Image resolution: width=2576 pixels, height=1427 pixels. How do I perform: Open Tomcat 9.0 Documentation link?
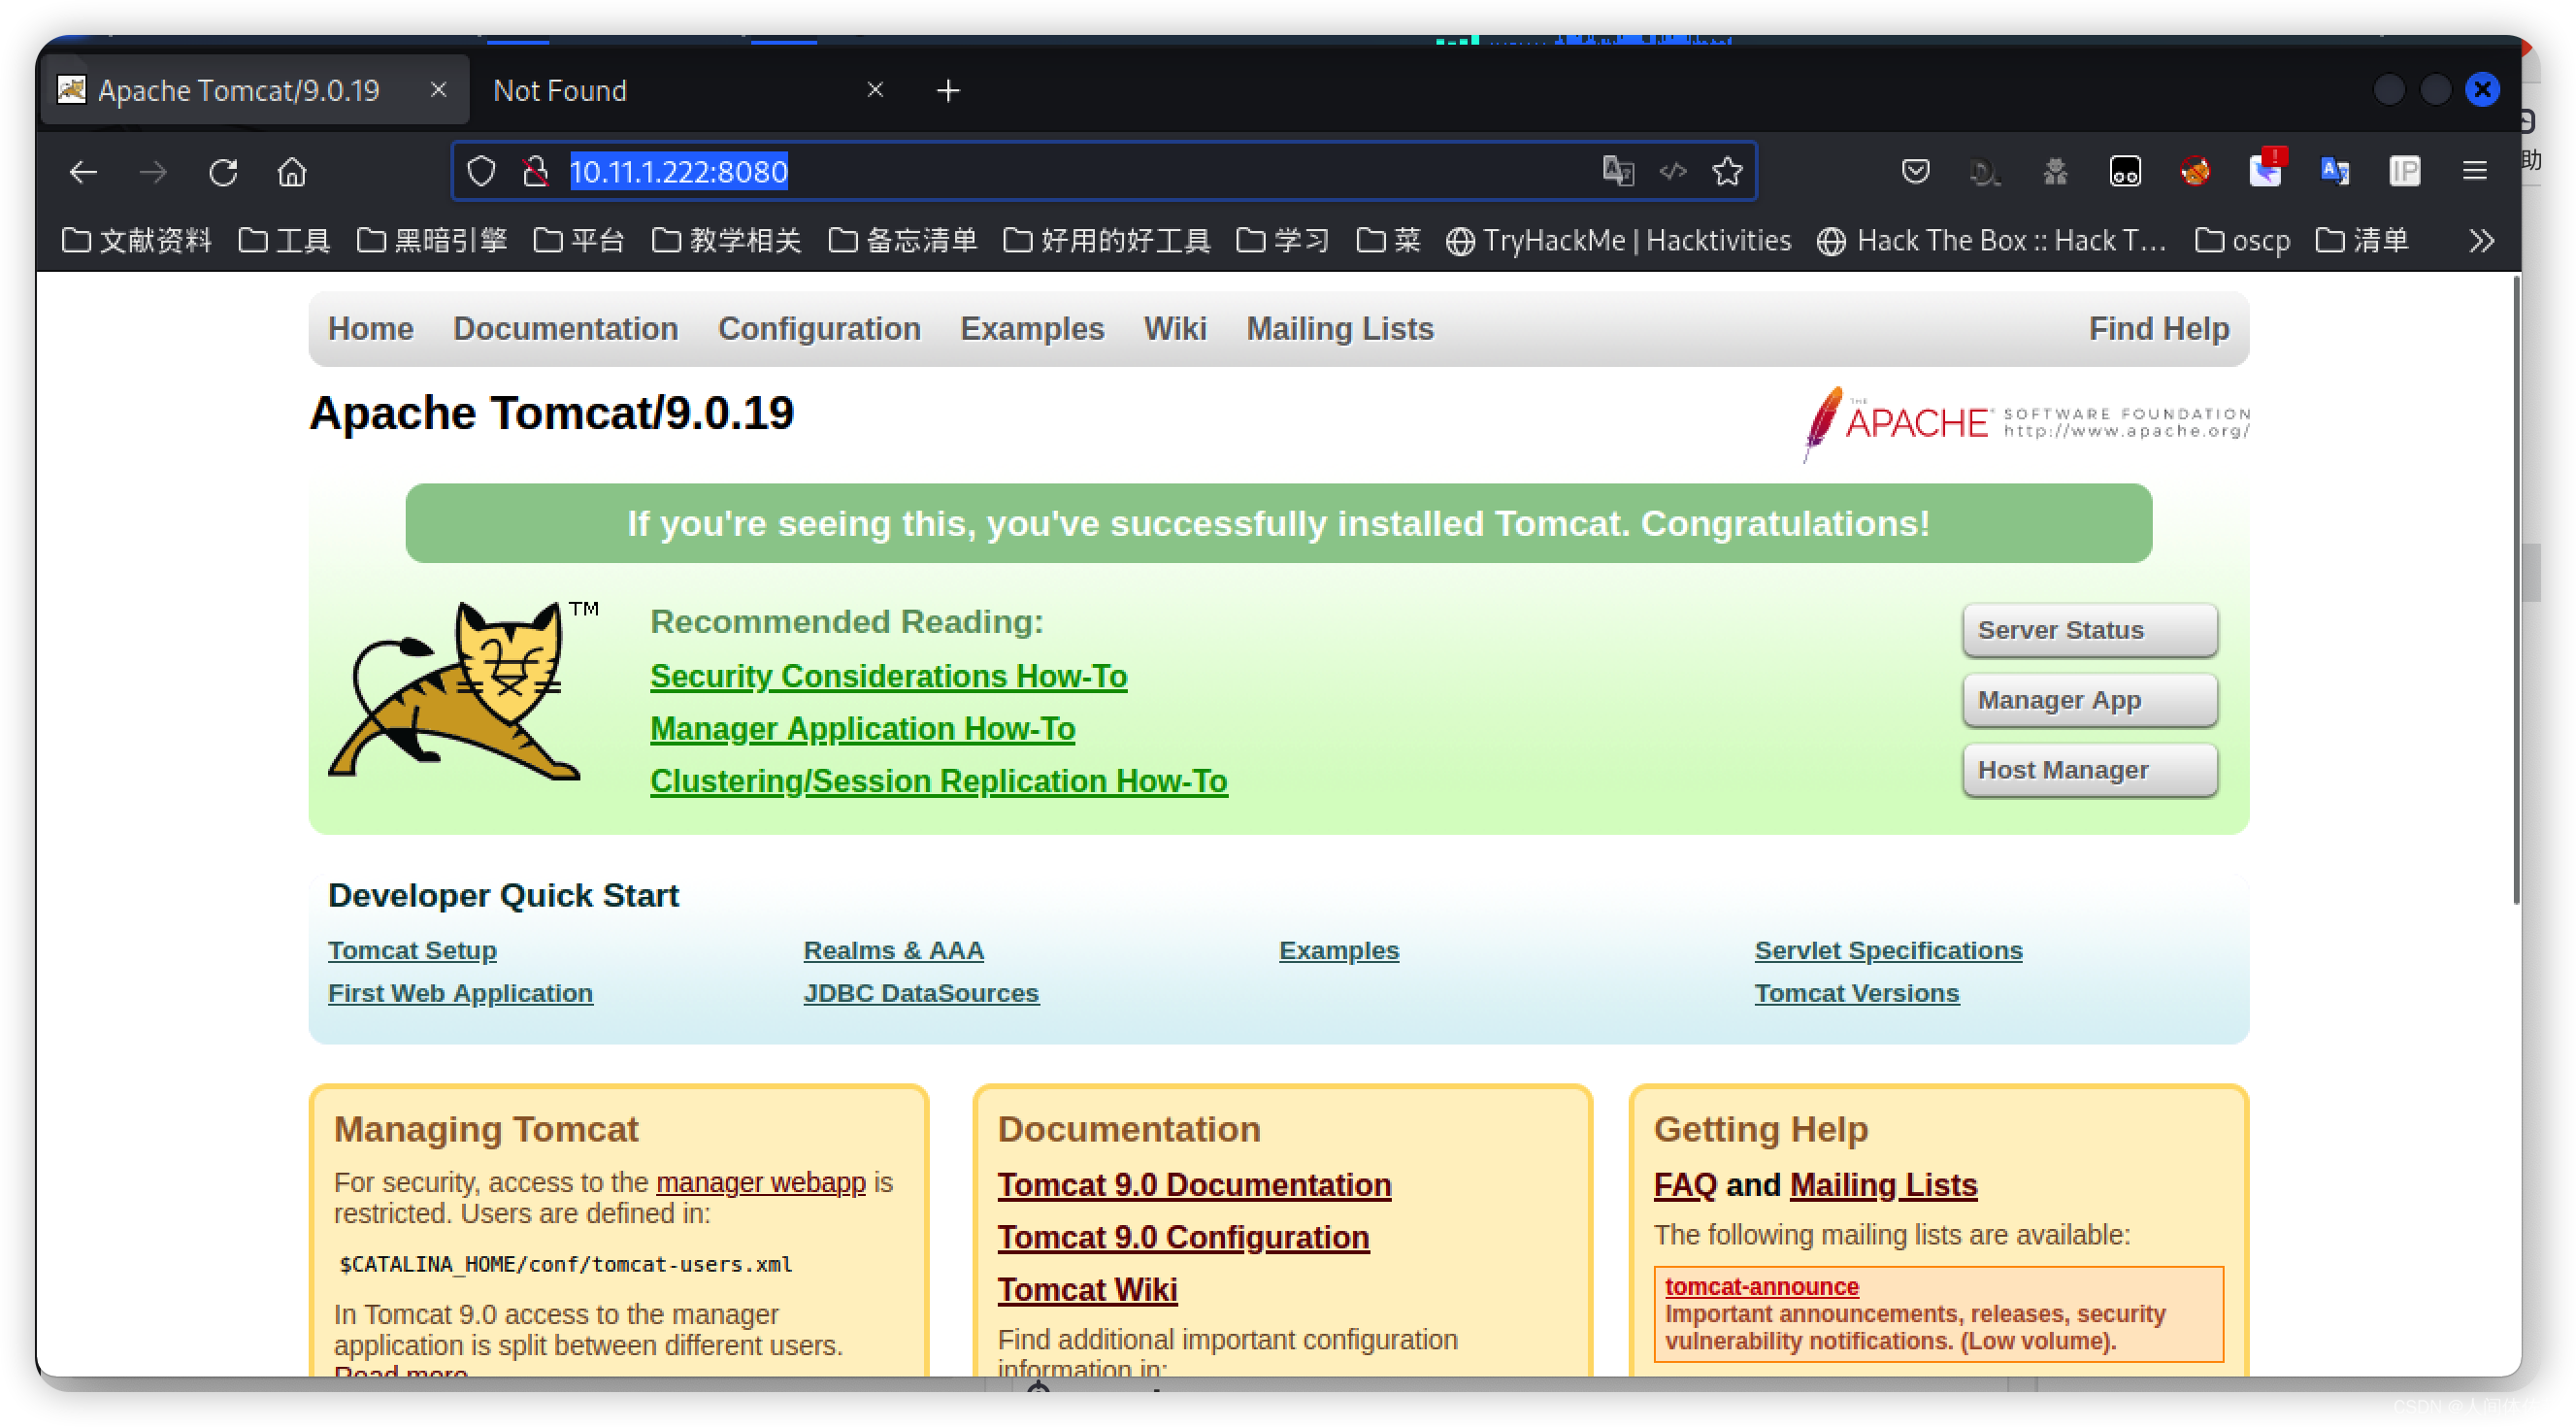point(1194,1185)
